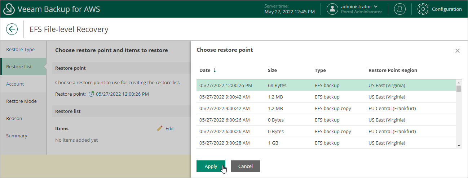Viewport: 468px width, 178px height.
Task: Switch to the Restore Type step
Action: [x=21, y=50]
